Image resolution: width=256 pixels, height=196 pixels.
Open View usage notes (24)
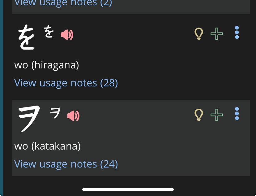click(x=66, y=164)
